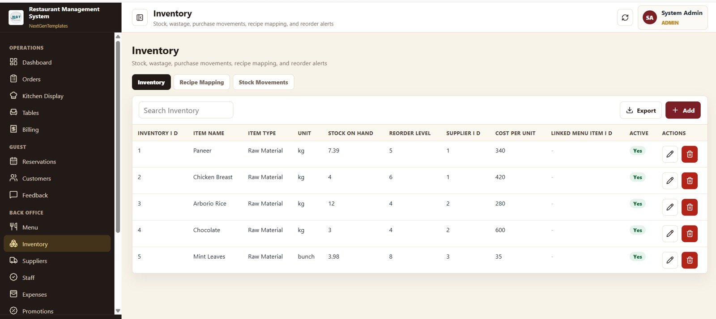The image size is (716, 319).
Task: Switch to the Inventory tab
Action: [151, 82]
